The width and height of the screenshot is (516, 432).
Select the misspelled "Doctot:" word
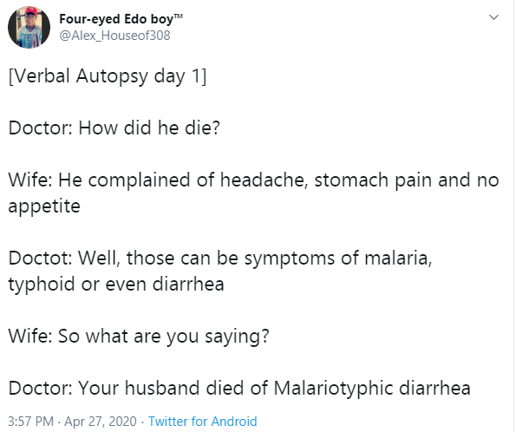pos(40,258)
